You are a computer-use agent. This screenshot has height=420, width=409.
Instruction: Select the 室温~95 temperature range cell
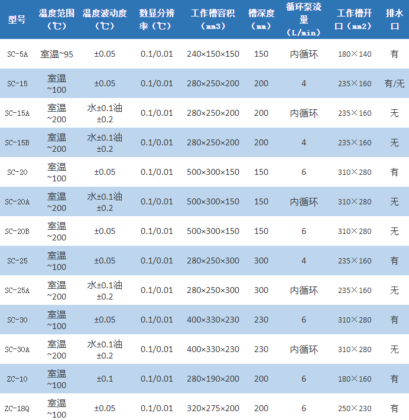[x=57, y=54]
